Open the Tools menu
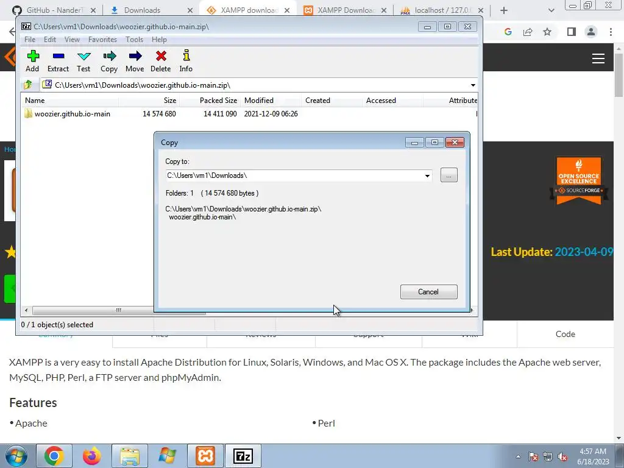This screenshot has height=468, width=624. tap(135, 40)
